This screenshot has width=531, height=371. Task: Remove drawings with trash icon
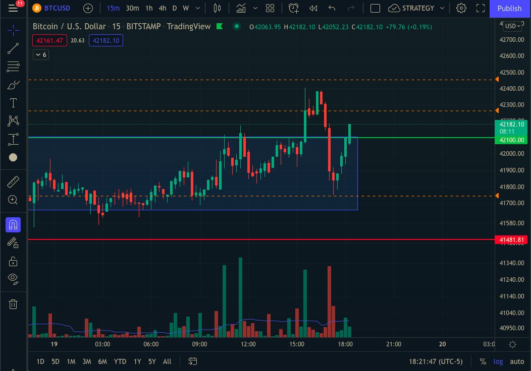coord(13,304)
